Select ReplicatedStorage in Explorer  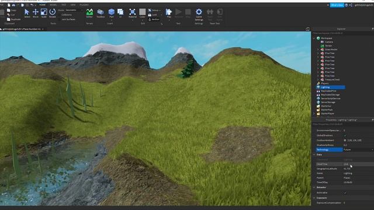click(x=330, y=94)
